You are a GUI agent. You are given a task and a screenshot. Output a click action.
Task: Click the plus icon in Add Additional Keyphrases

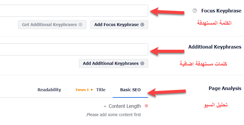click(x=142, y=63)
